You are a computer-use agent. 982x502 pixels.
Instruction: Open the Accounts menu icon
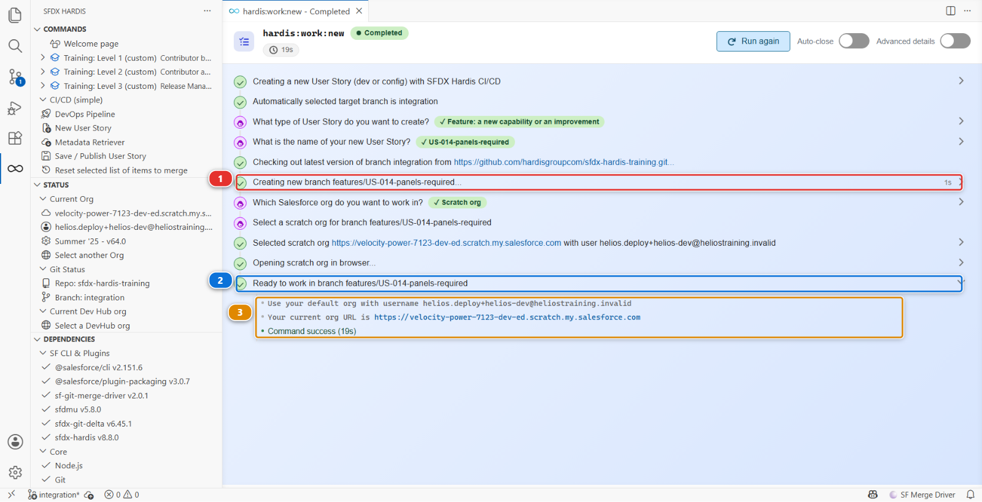(15, 442)
